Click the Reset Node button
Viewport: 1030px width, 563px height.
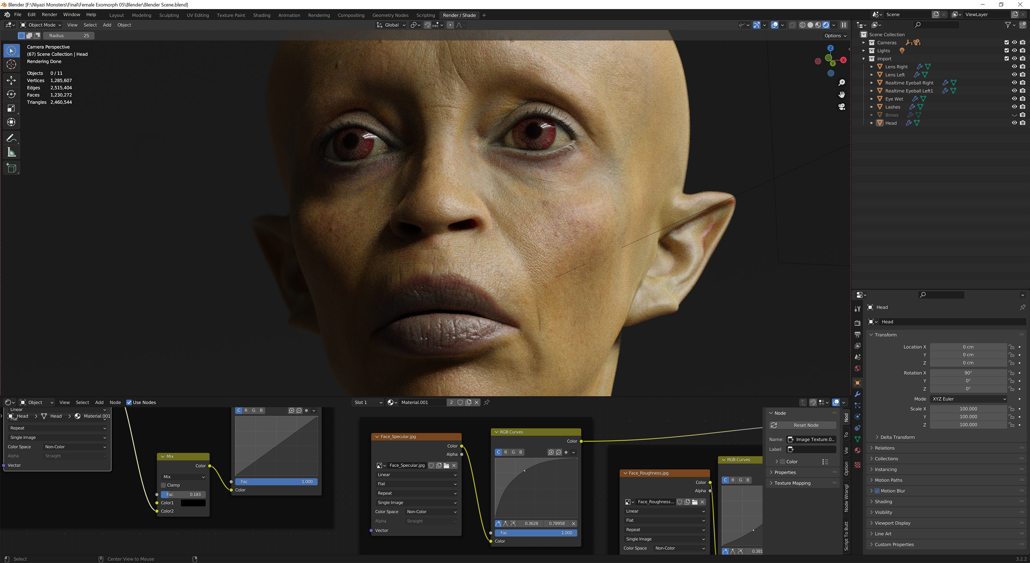click(x=802, y=425)
